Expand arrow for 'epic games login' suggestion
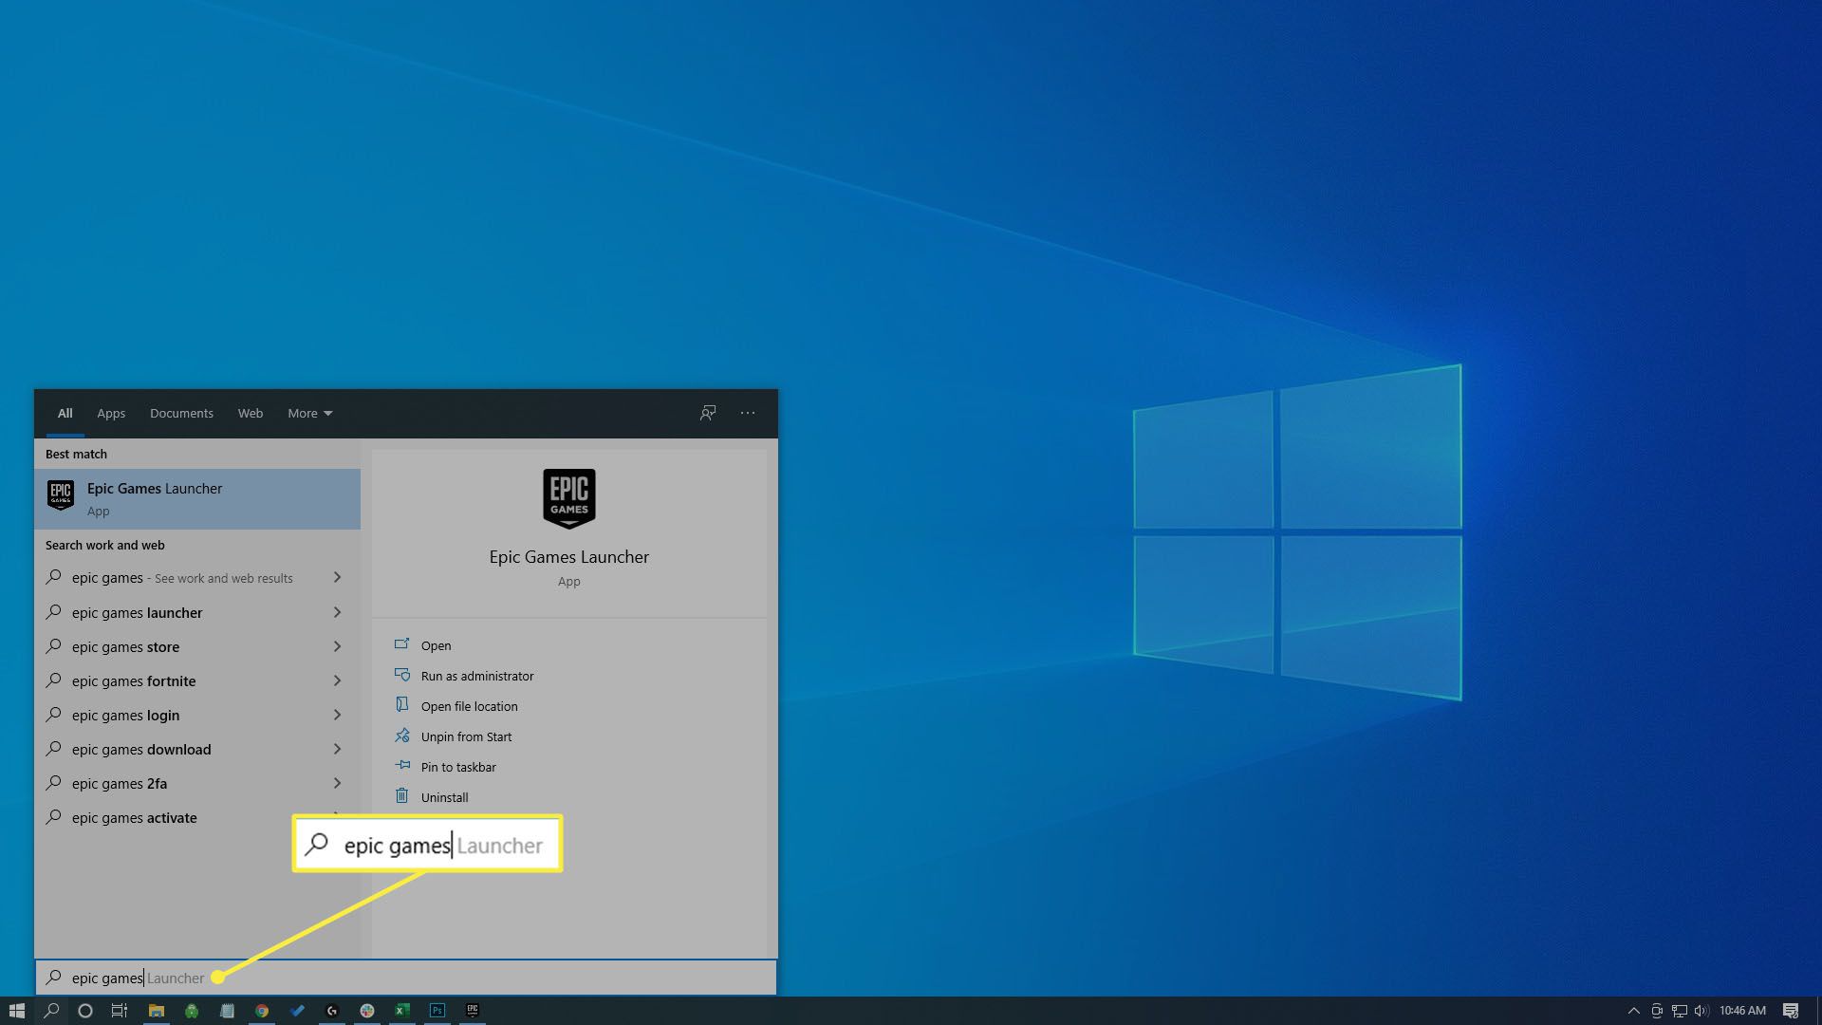 (x=337, y=715)
